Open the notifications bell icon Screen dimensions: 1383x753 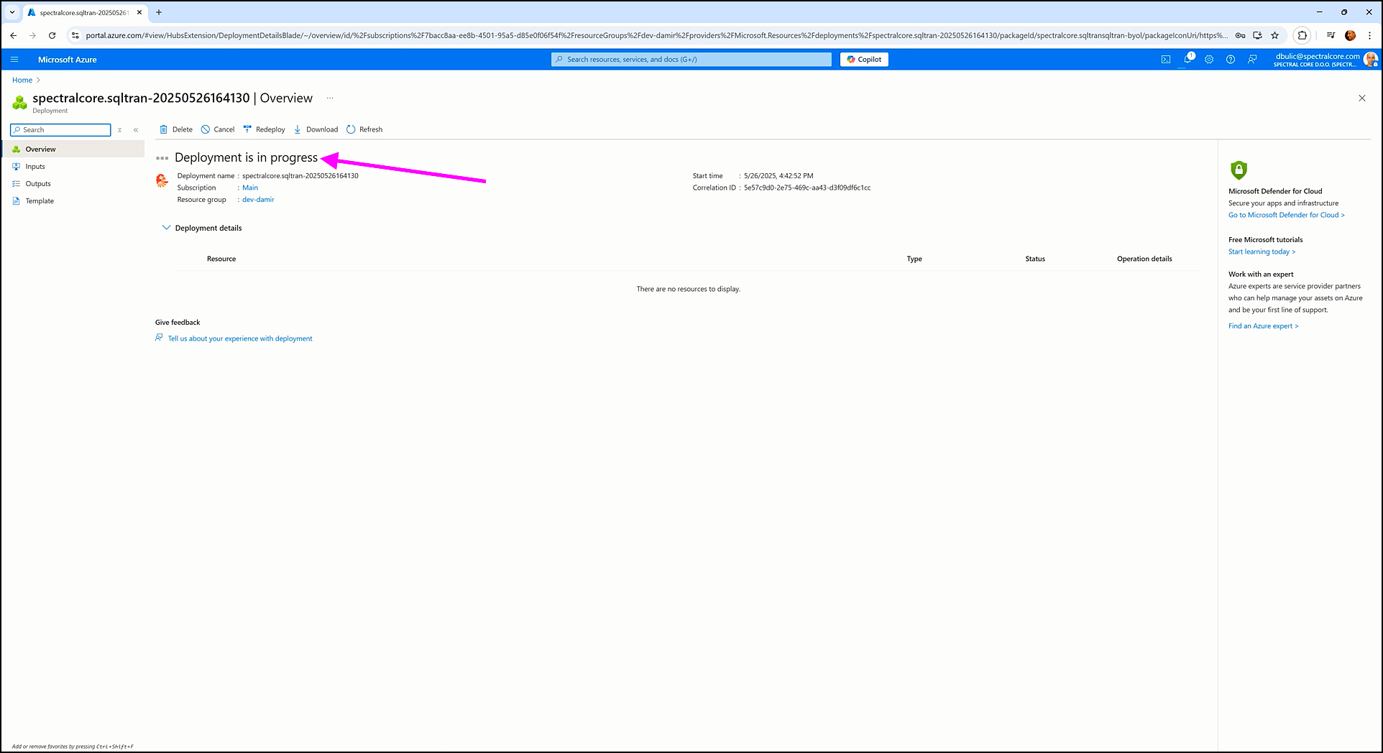1187,60
